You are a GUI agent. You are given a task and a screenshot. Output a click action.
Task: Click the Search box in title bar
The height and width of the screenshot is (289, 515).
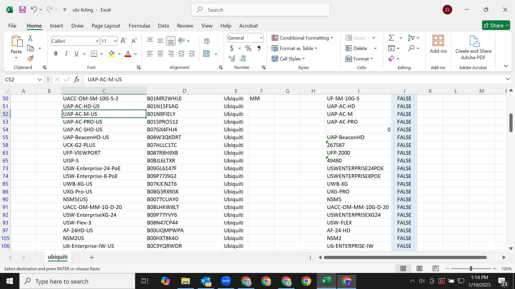[261, 10]
